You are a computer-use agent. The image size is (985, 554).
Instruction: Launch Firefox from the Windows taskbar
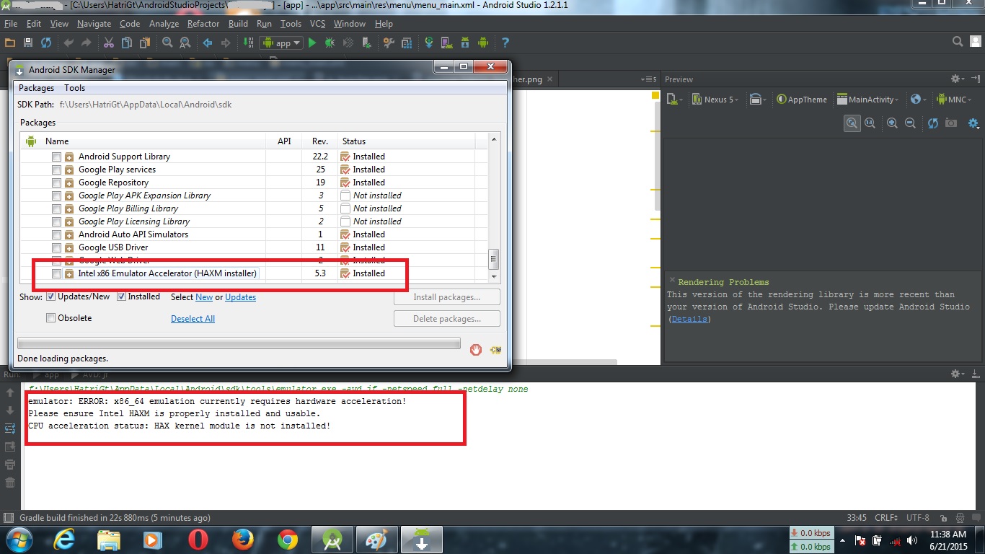point(242,540)
